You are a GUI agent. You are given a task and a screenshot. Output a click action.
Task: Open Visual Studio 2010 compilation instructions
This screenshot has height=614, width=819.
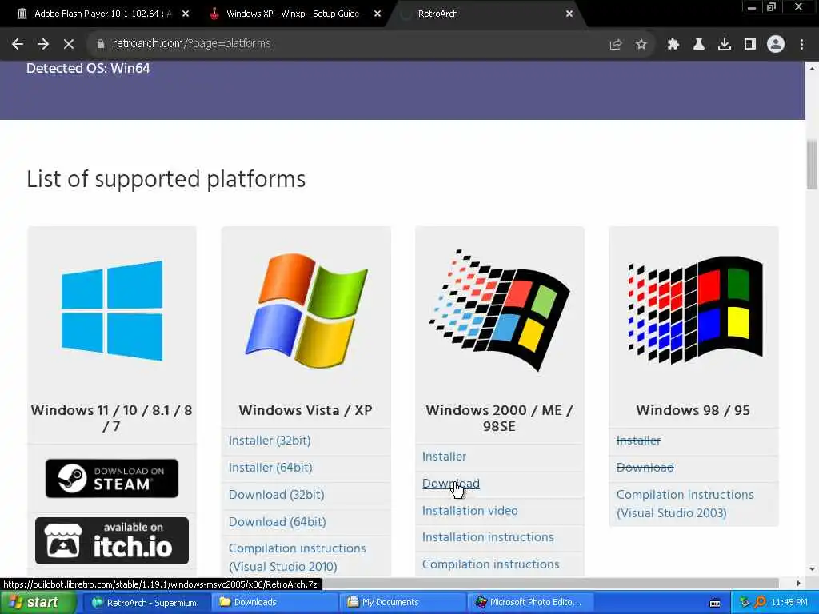coord(298,557)
